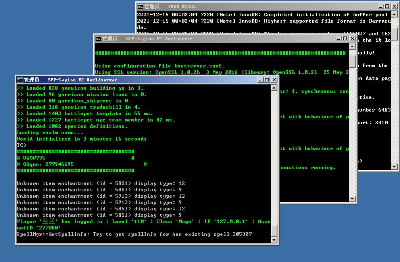The width and height of the screenshot is (400, 262).
Task: Close the SPP-Legion V2 Worldserver window
Action: pyautogui.click(x=274, y=80)
